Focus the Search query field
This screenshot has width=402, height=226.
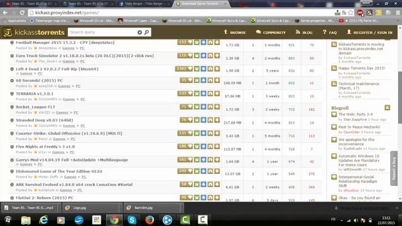tap(102, 32)
